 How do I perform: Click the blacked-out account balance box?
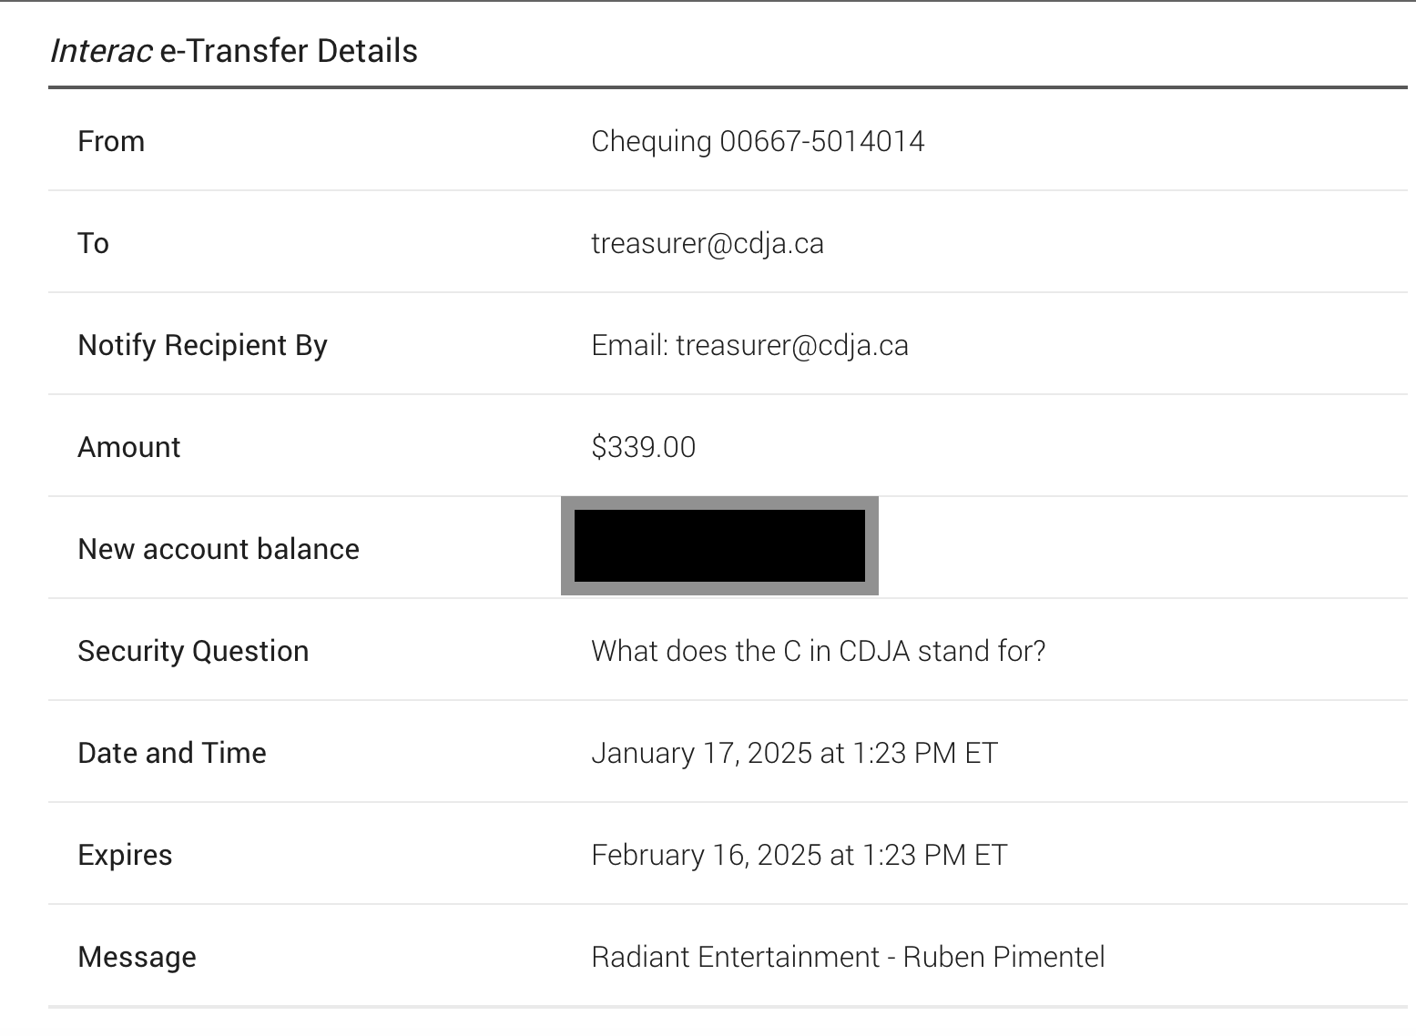click(719, 545)
